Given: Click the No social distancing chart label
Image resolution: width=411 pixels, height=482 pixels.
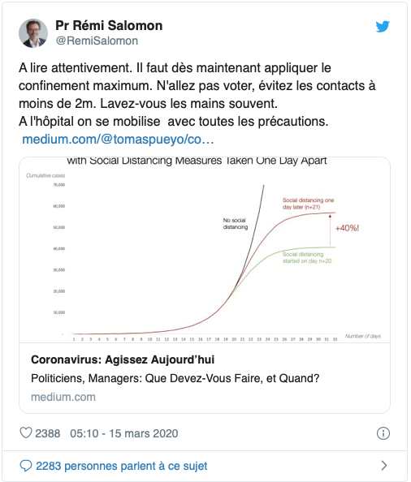Looking at the screenshot, I should coord(236,224).
